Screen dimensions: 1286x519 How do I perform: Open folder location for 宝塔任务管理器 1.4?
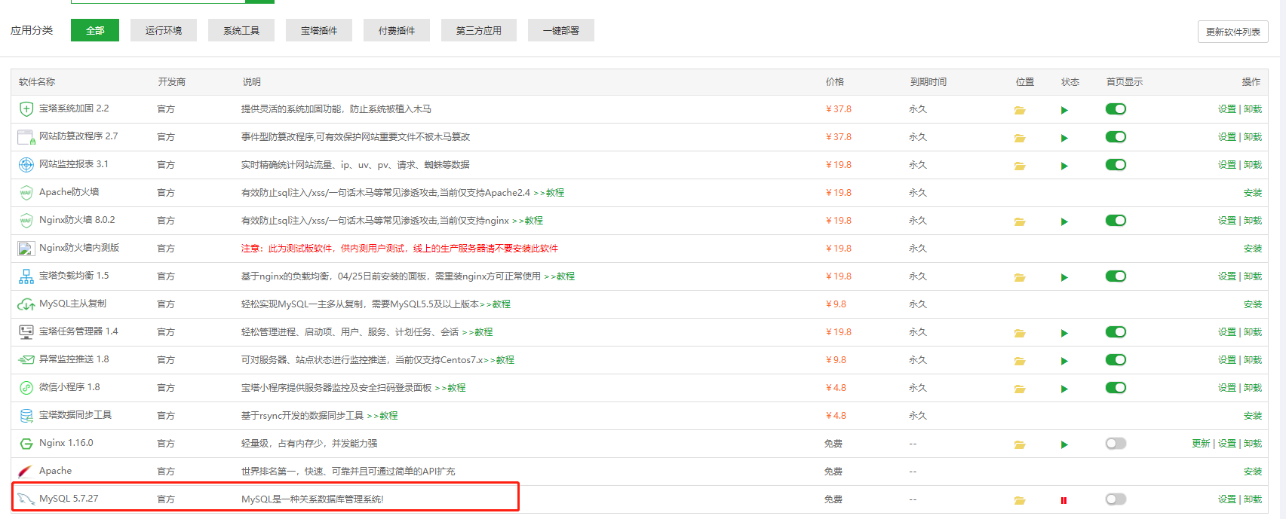pos(1020,333)
